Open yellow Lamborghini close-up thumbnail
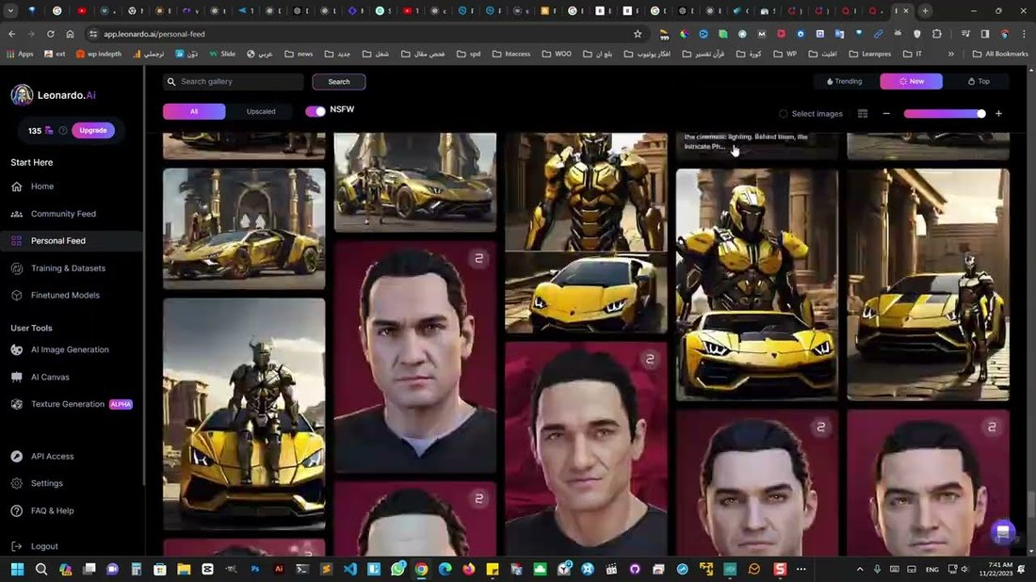1036x582 pixels. (586, 293)
